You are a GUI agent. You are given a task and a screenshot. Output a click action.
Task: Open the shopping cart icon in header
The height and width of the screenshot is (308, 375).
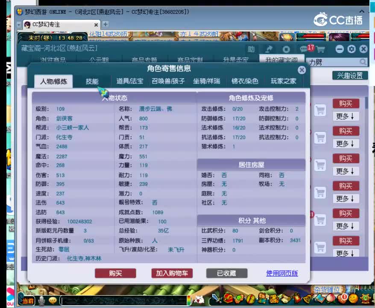(321, 49)
